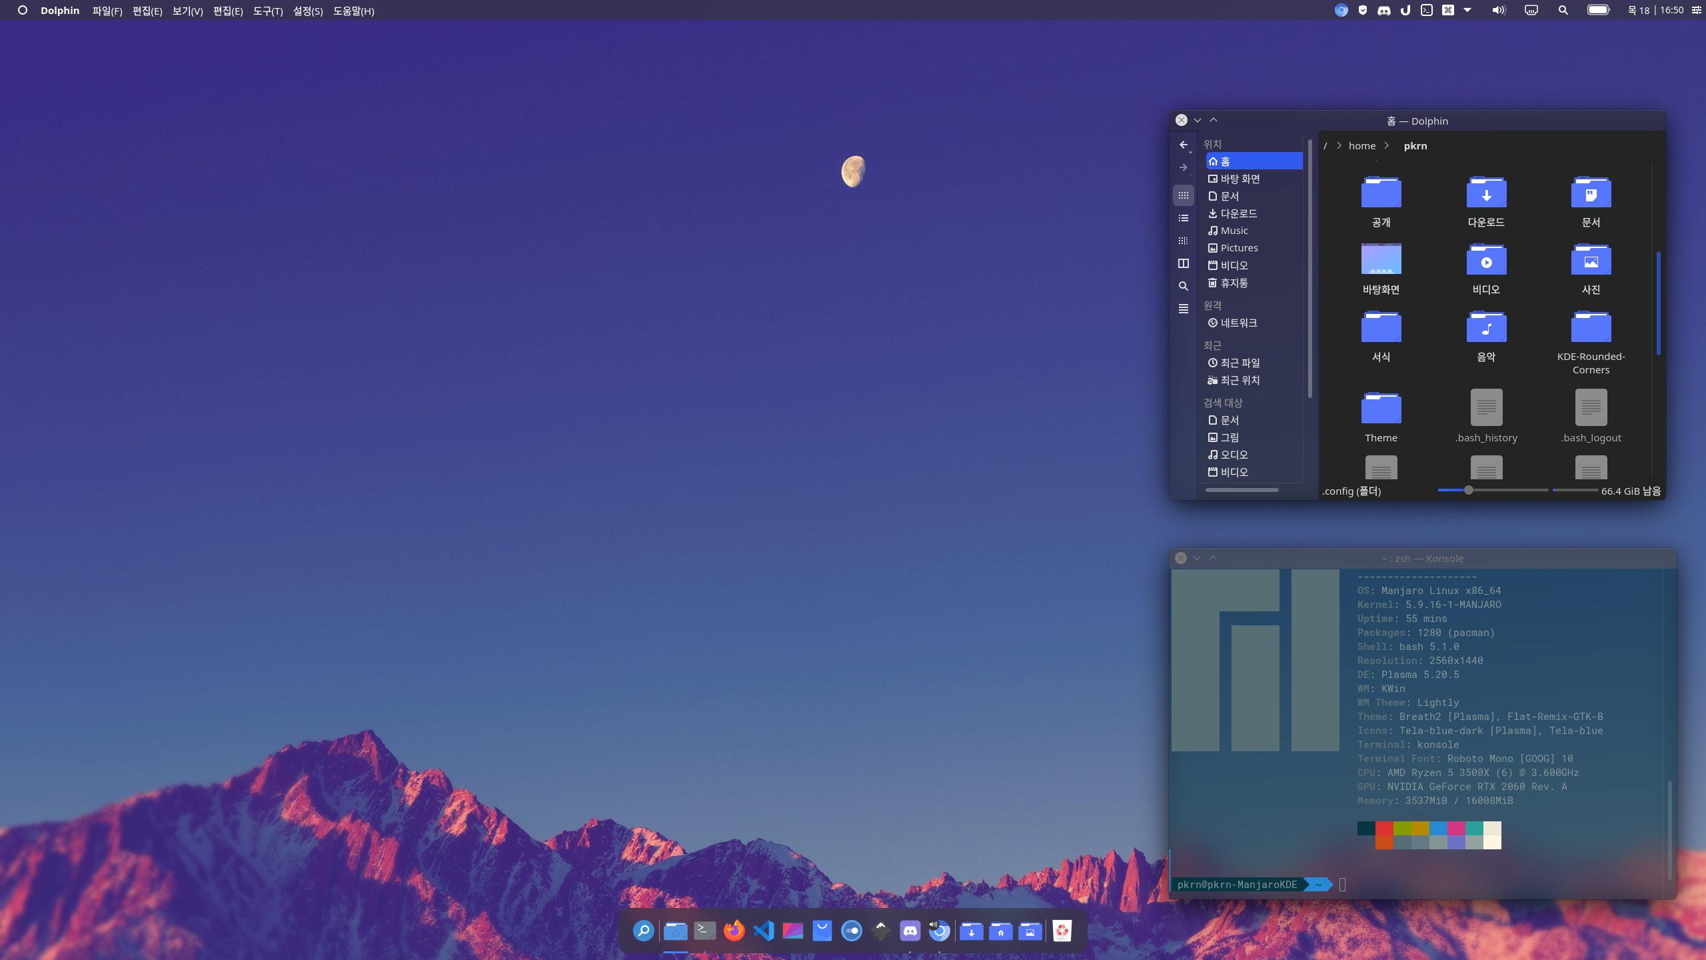Launch Visual Studio Code from the dock
Image resolution: width=1706 pixels, height=960 pixels.
click(x=763, y=931)
